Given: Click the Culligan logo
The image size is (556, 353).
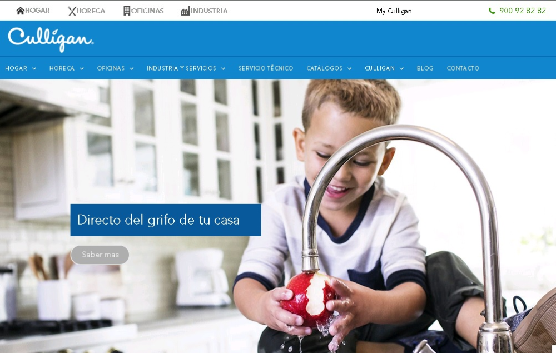Looking at the screenshot, I should (x=51, y=39).
